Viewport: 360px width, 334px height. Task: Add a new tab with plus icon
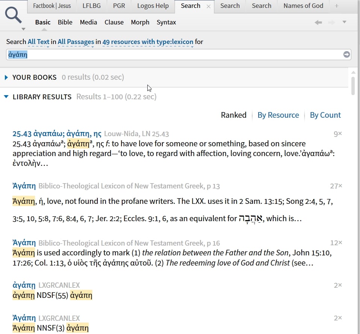click(x=337, y=6)
